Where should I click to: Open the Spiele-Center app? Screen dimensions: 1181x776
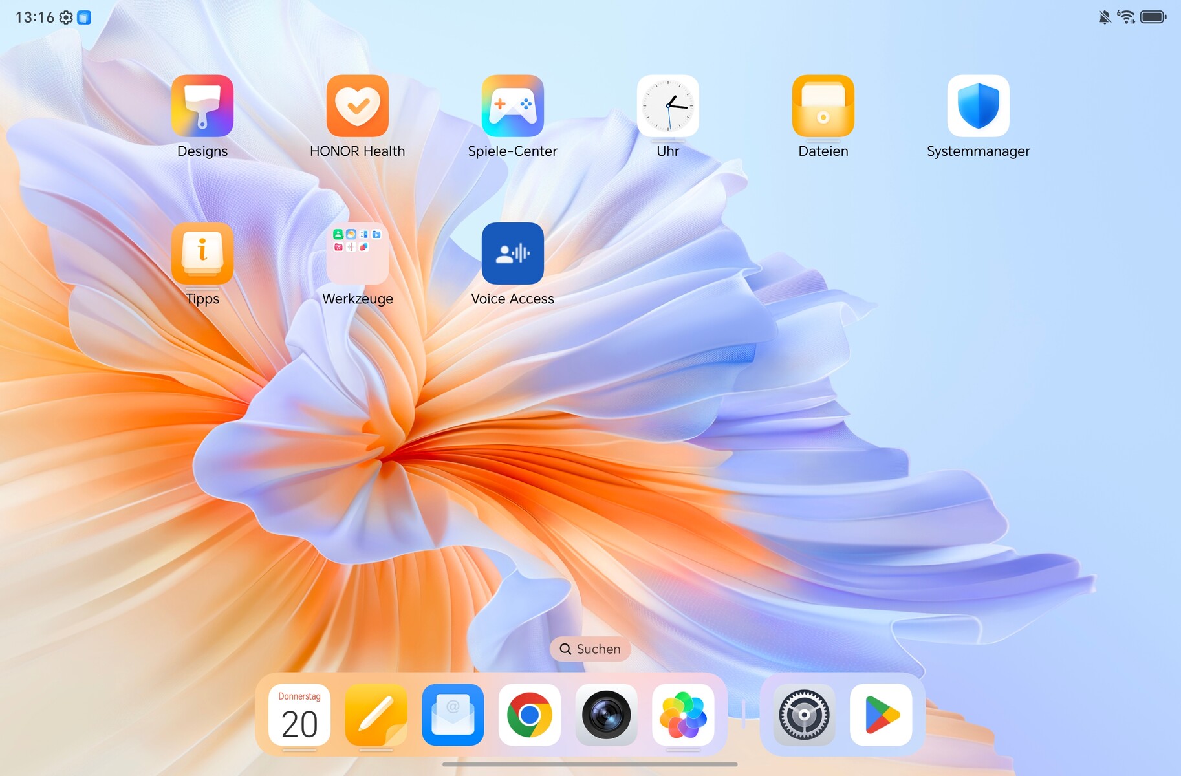coord(513,107)
